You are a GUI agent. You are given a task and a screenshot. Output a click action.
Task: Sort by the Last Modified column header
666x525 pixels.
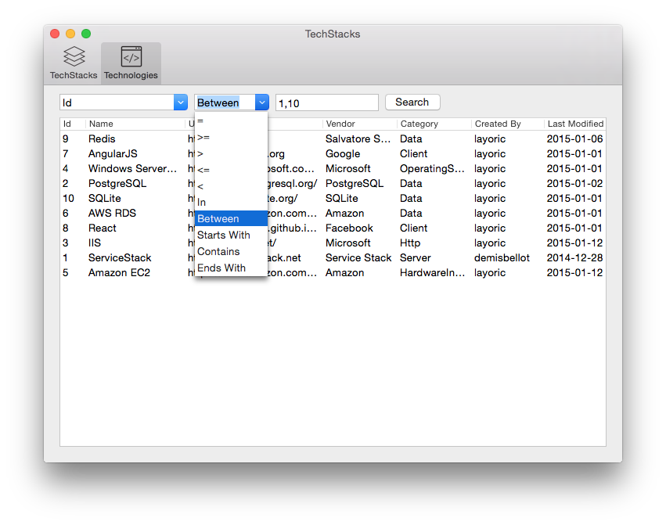pos(575,123)
